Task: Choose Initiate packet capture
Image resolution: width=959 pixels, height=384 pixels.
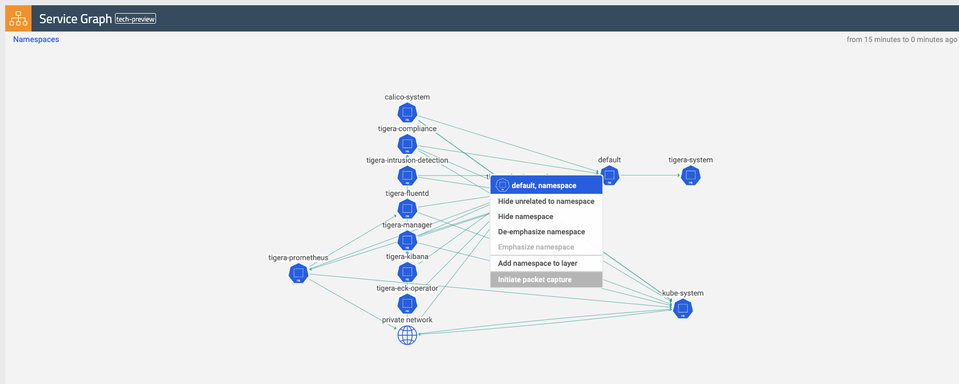Action: pos(546,279)
